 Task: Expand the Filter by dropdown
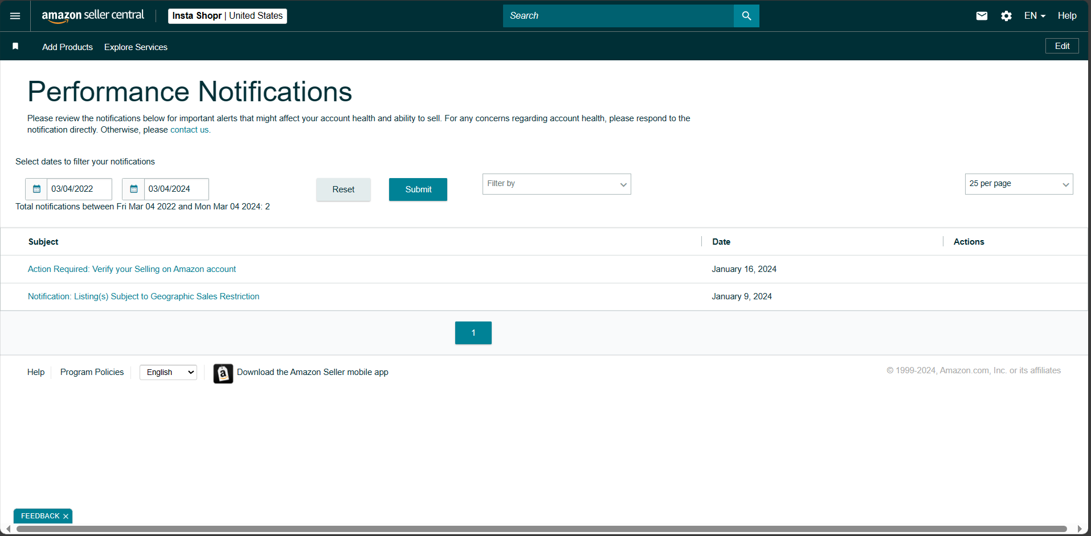[557, 184]
